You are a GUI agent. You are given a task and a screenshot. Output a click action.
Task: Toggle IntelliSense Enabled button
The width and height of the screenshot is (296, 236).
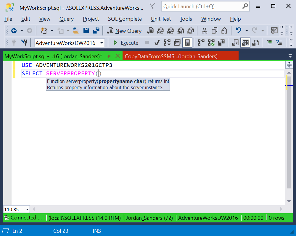coord(187,43)
